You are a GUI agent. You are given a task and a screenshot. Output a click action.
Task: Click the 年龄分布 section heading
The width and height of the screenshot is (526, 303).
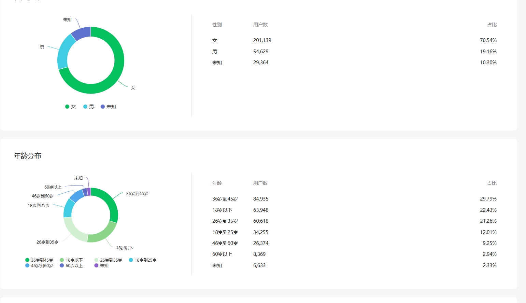coord(28,156)
